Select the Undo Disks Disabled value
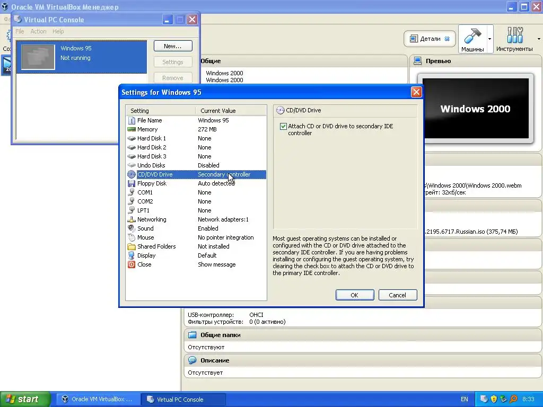Screen dimensions: 543x407 pos(208,165)
